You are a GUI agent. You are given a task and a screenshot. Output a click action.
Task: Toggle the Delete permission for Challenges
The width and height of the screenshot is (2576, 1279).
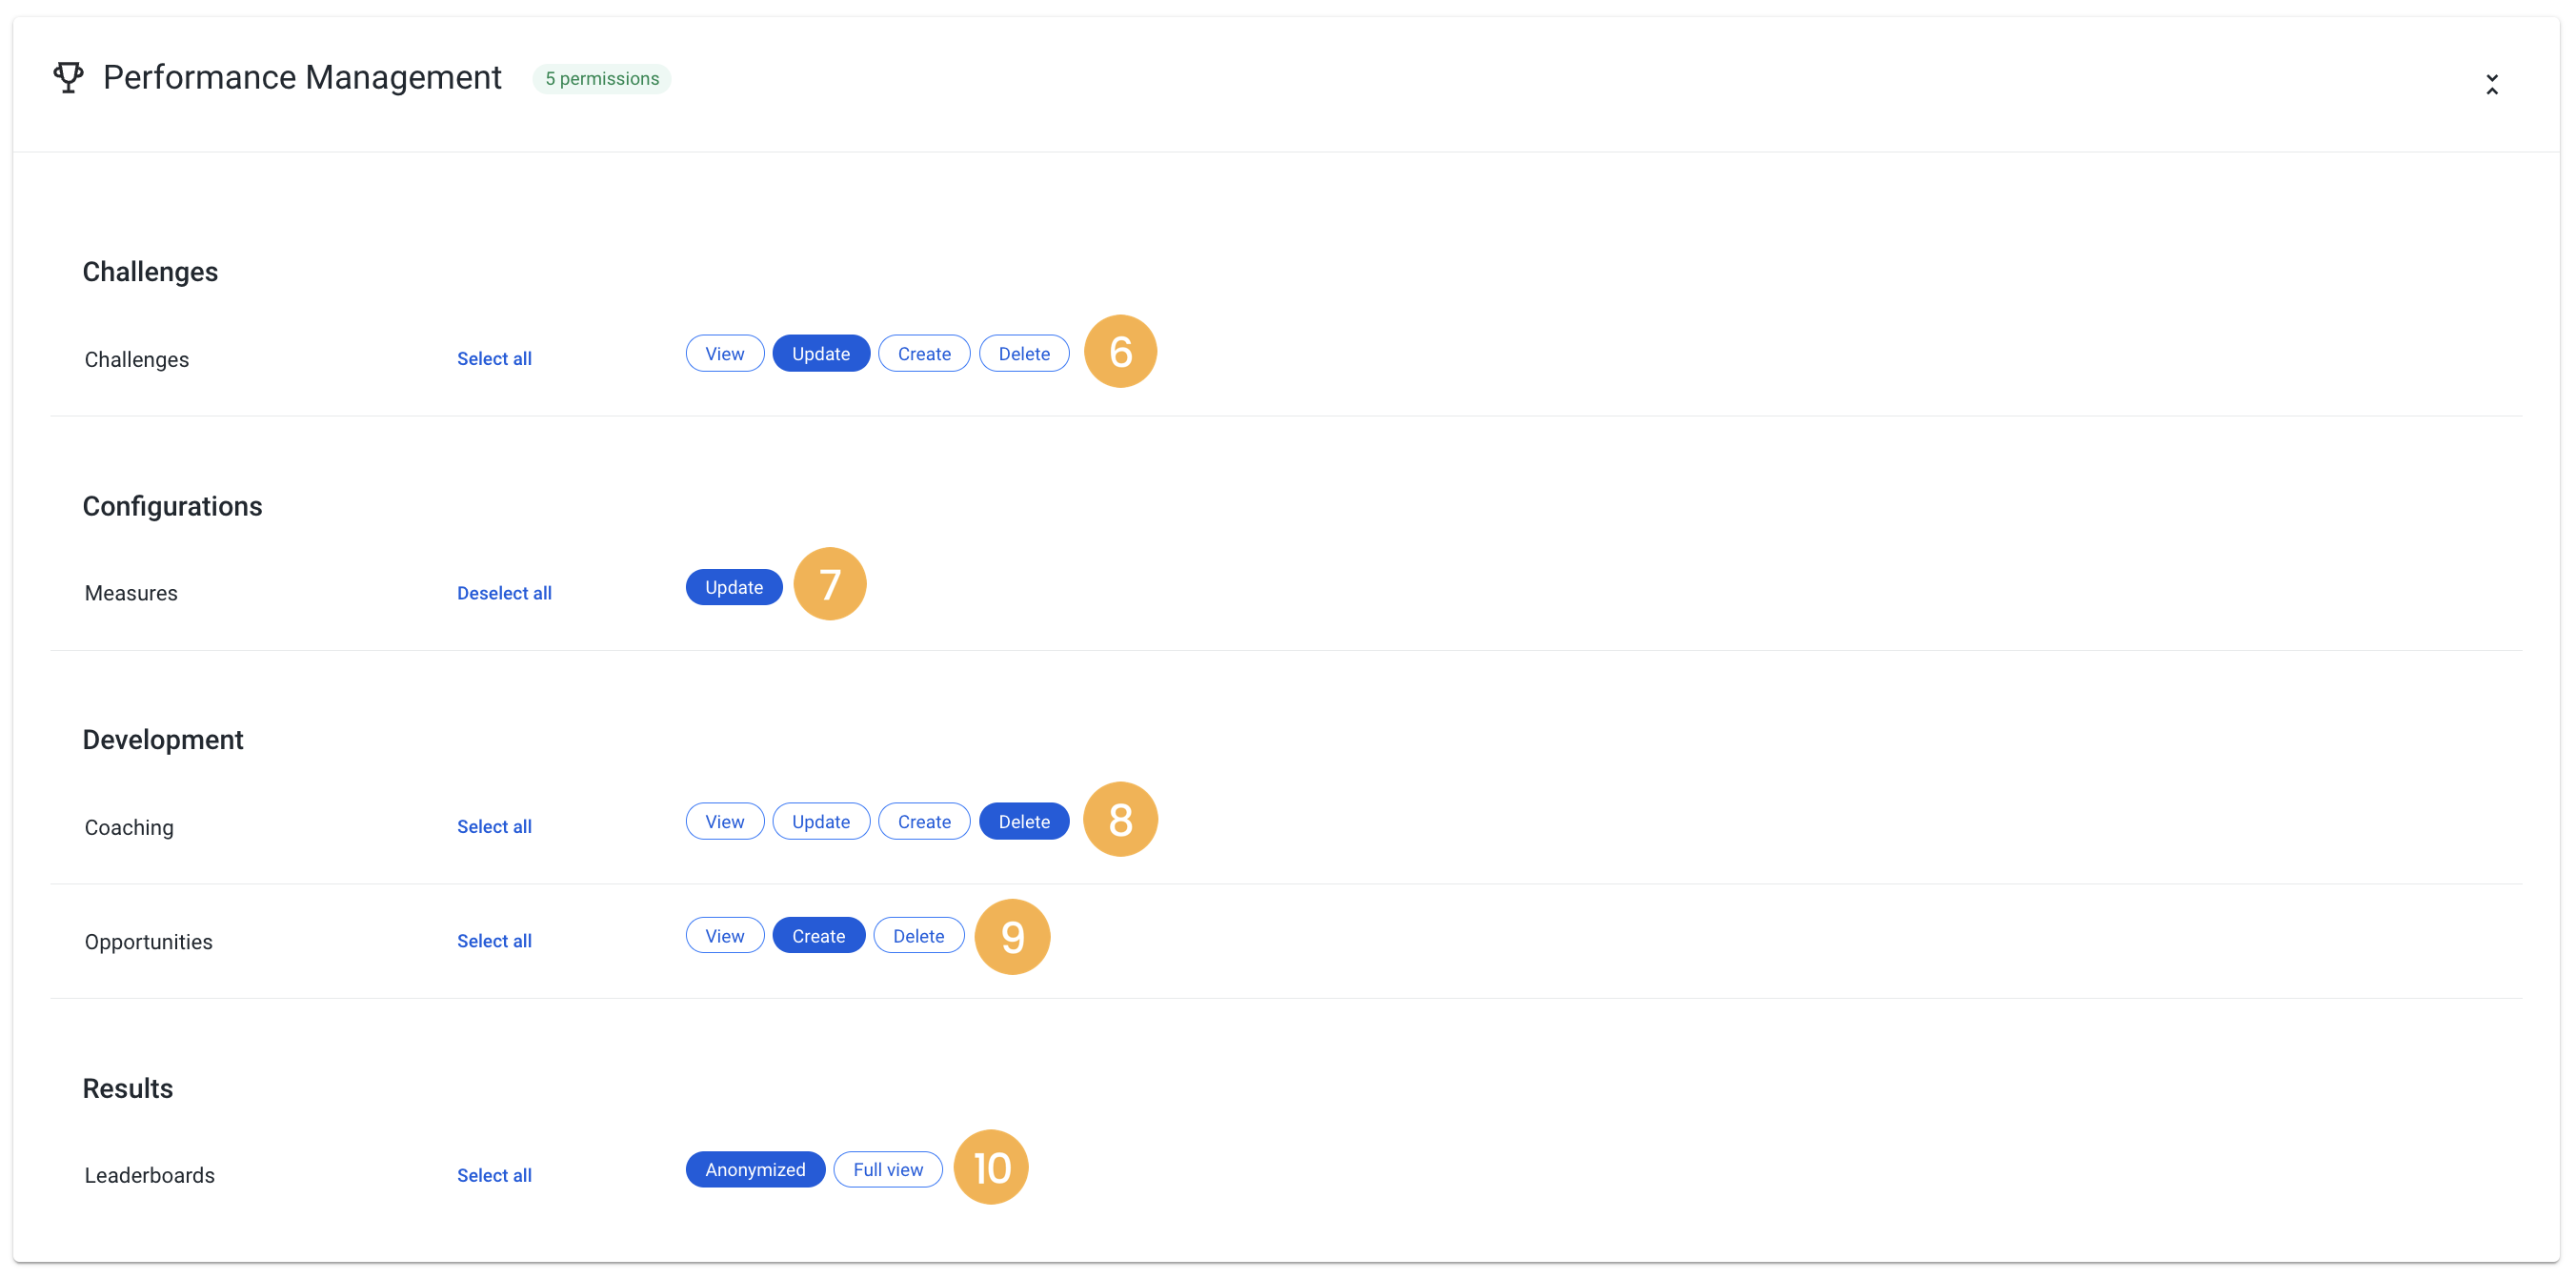[x=1024, y=354]
